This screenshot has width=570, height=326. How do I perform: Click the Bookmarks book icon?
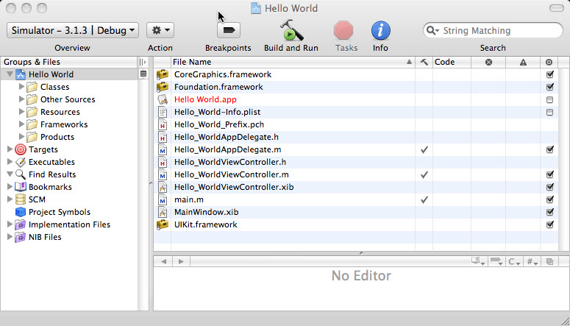tap(21, 187)
